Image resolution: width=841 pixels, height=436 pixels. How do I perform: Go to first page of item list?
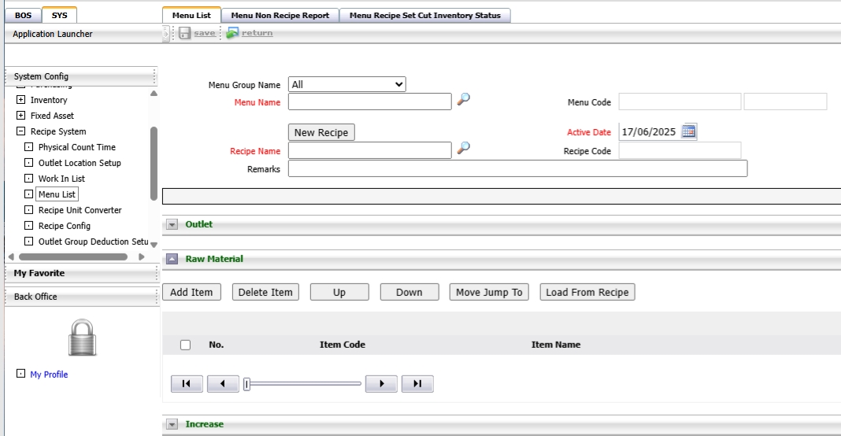pyautogui.click(x=187, y=384)
